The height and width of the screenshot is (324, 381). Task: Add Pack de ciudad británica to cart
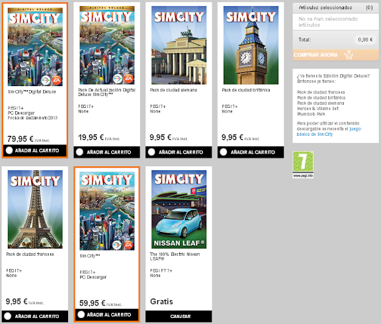pos(251,152)
